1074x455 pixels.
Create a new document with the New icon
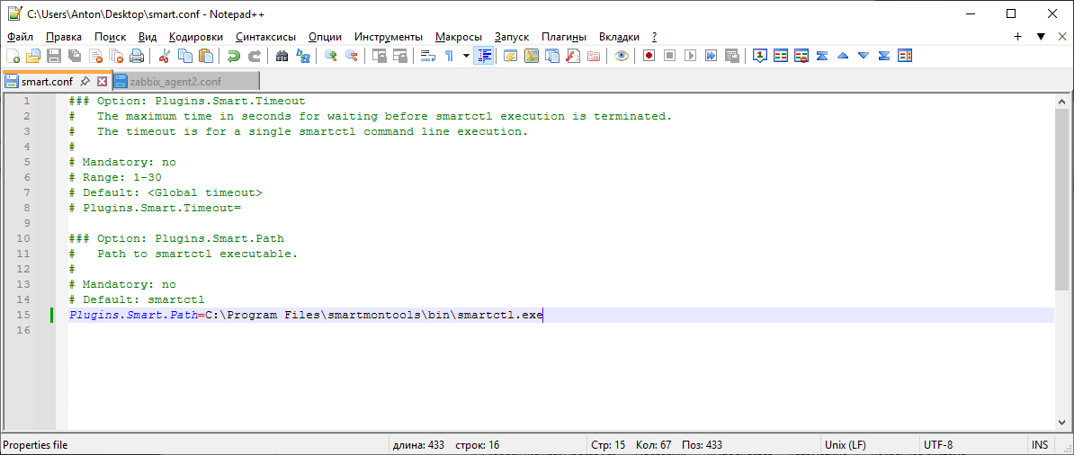click(13, 56)
